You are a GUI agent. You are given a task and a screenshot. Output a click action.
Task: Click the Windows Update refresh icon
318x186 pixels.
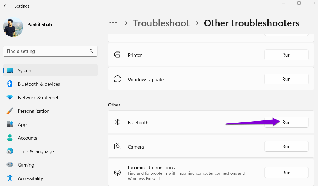118,79
